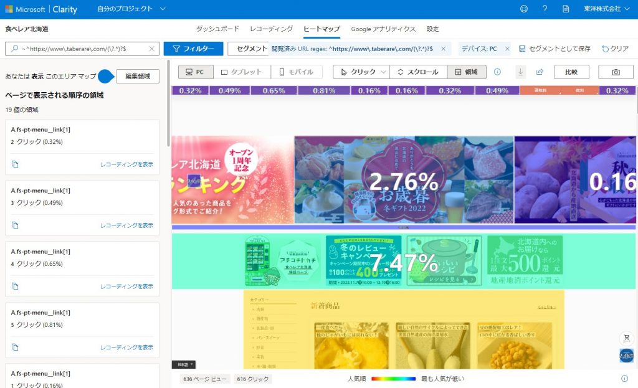Share the heatmap via share icon
The width and height of the screenshot is (638, 388).
[x=540, y=72]
